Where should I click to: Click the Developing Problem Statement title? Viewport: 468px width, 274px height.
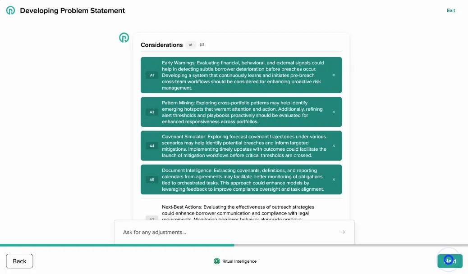pos(72,10)
